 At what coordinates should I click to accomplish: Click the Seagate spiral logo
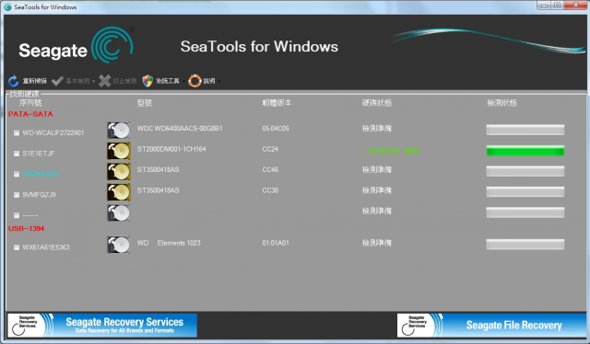tap(112, 45)
